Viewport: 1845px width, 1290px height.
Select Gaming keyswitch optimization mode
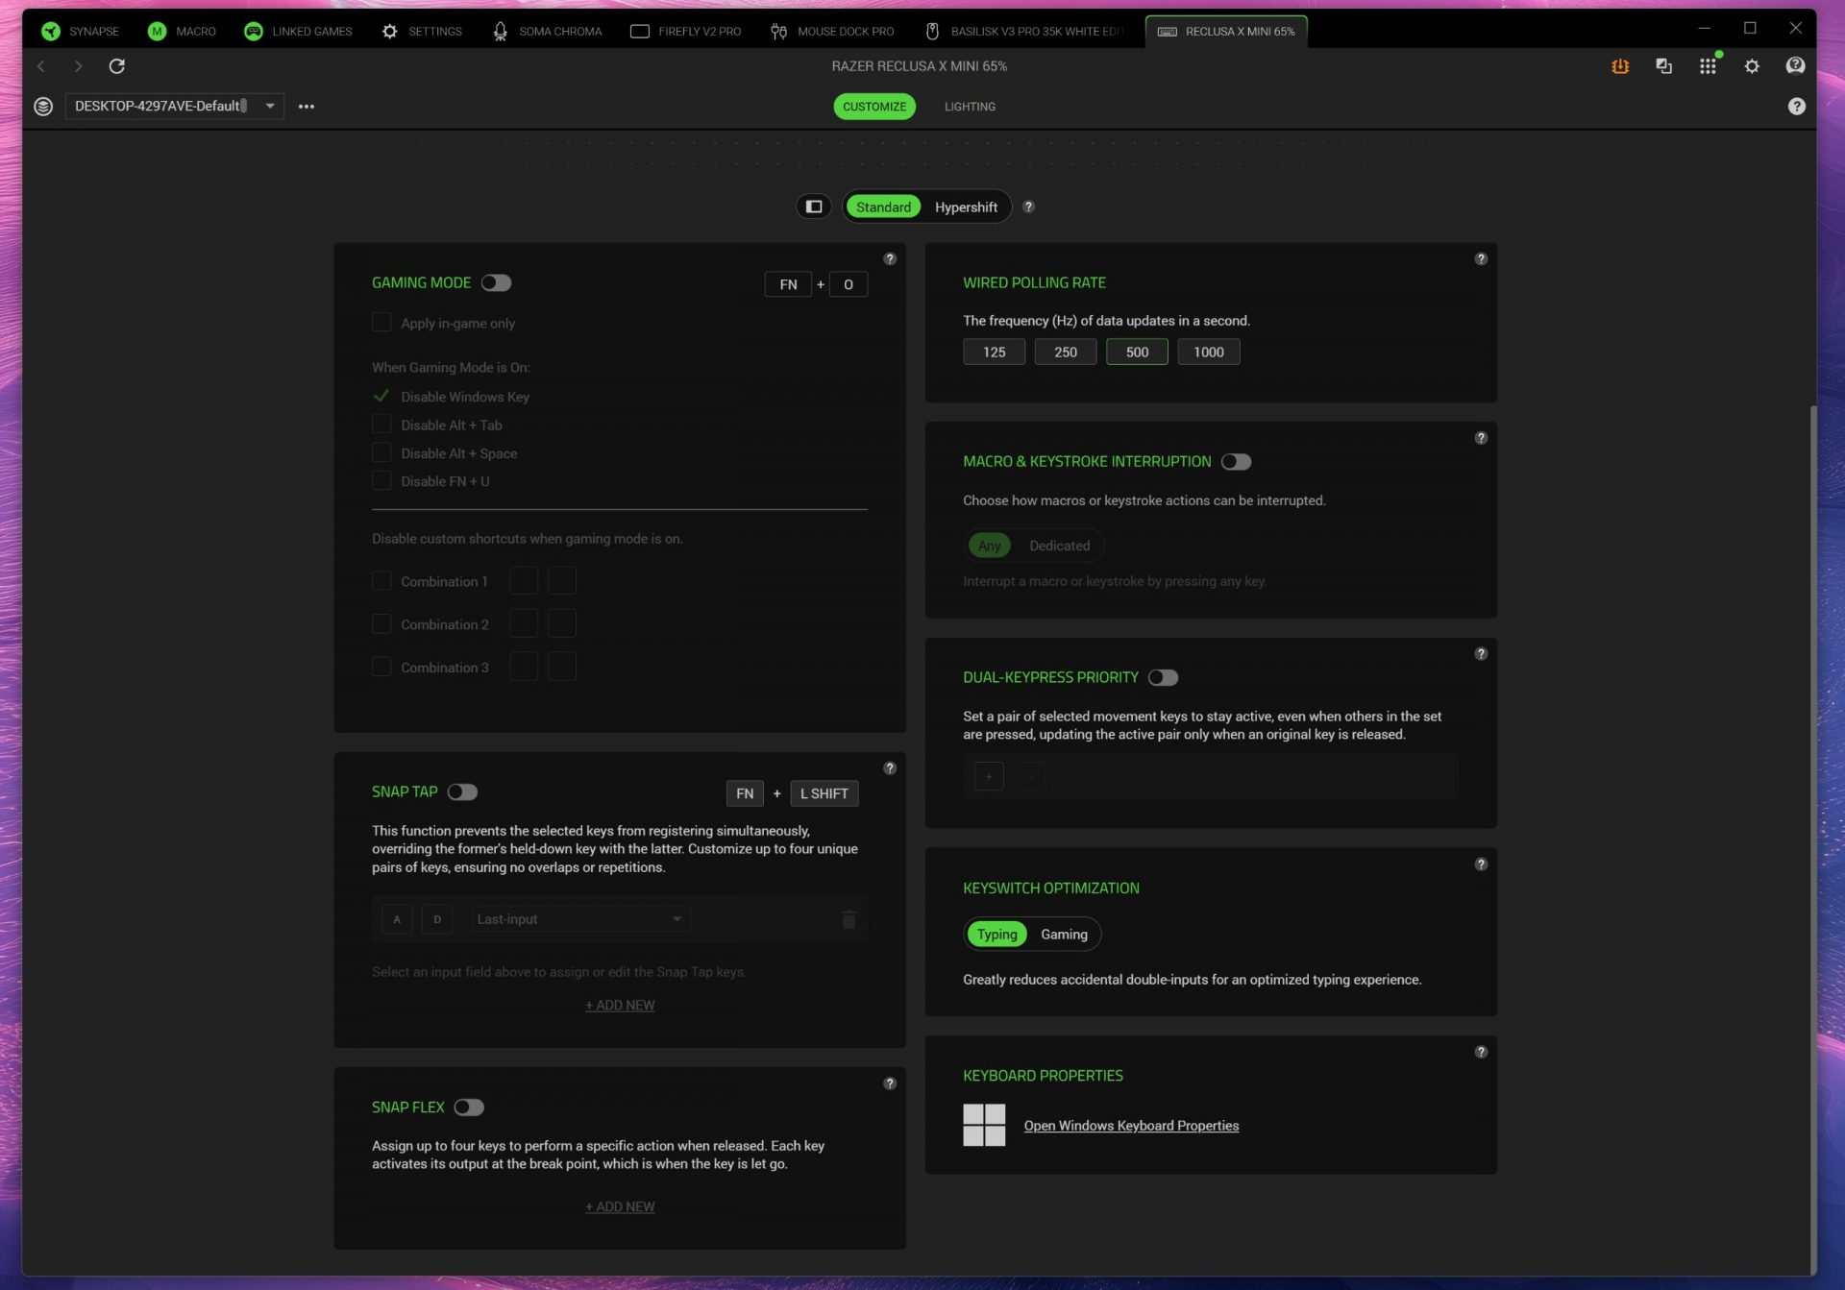pos(1064,934)
